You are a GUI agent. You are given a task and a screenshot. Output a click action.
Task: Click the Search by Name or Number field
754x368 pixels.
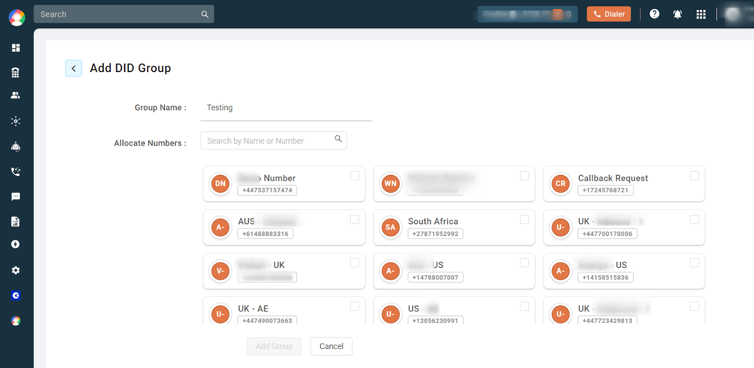(274, 140)
